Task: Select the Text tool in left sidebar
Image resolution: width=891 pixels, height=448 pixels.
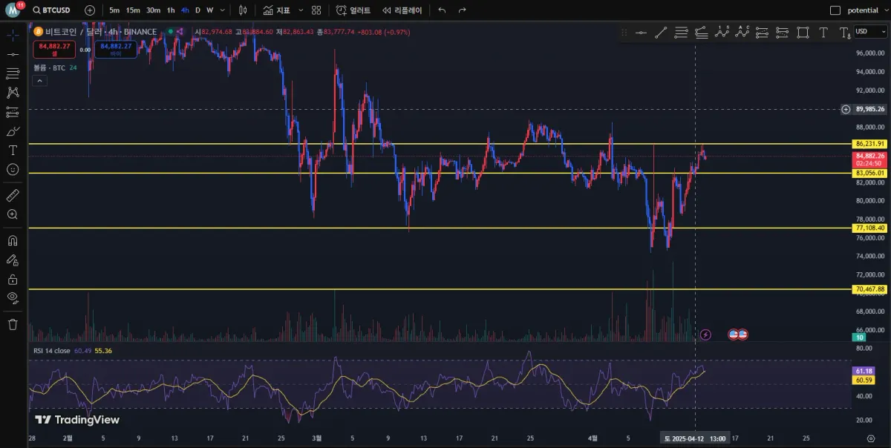Action: (x=12, y=150)
